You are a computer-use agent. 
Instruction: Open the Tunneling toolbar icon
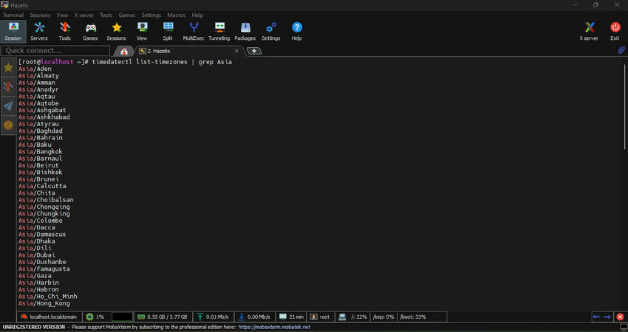[219, 31]
